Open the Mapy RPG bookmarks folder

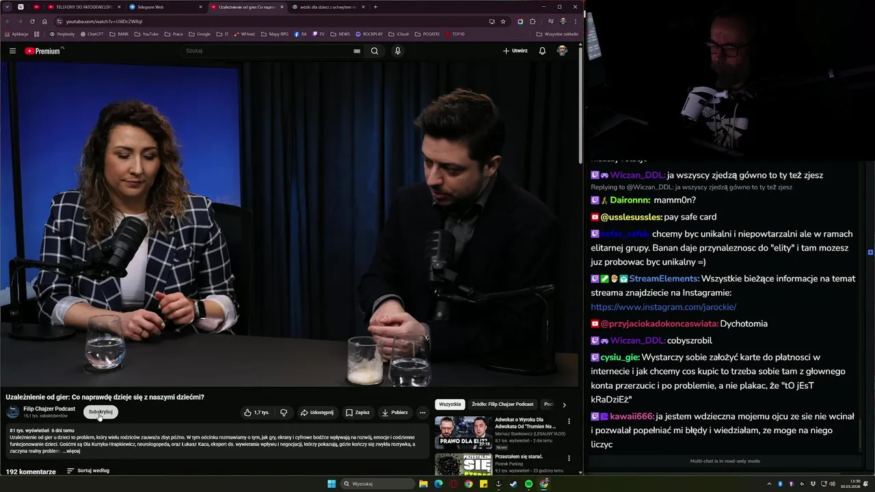[275, 33]
